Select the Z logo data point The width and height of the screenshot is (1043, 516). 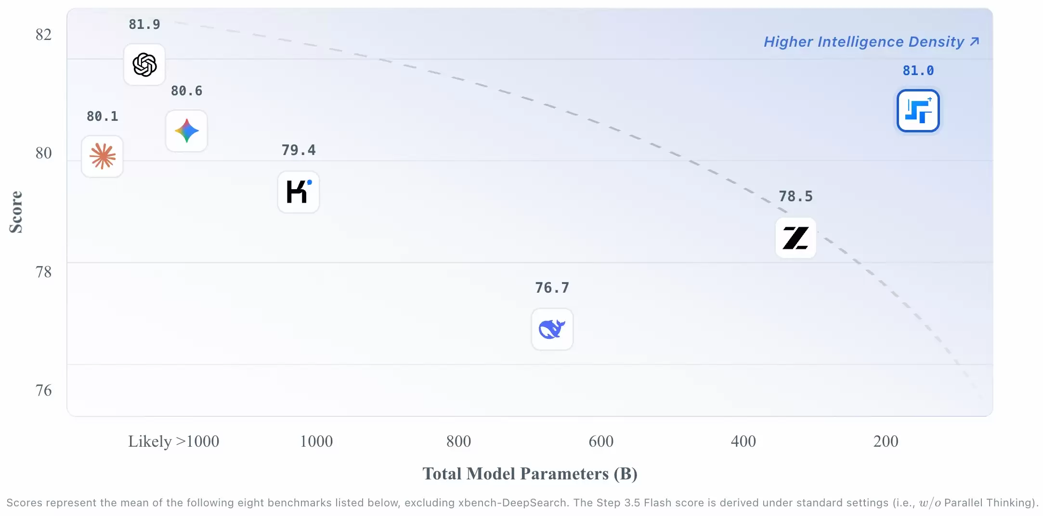pyautogui.click(x=795, y=238)
